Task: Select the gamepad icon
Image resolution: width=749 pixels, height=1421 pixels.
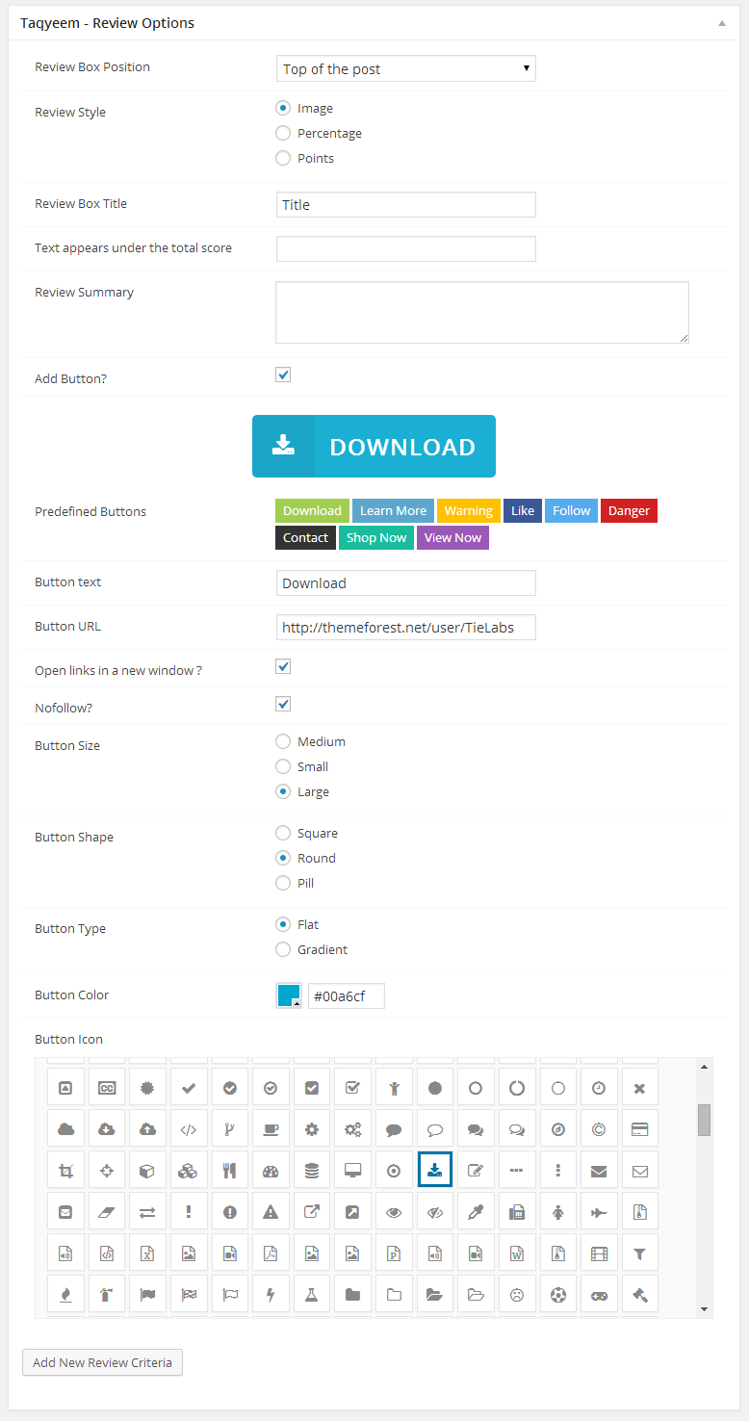Action: pyautogui.click(x=599, y=1295)
